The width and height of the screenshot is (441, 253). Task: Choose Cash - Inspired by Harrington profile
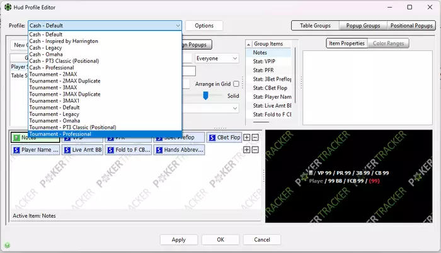(105, 41)
